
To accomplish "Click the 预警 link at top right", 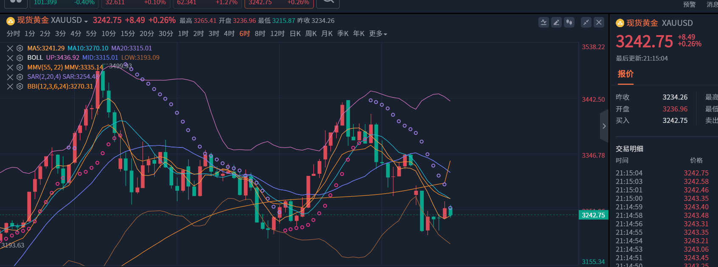I will coord(689,5).
